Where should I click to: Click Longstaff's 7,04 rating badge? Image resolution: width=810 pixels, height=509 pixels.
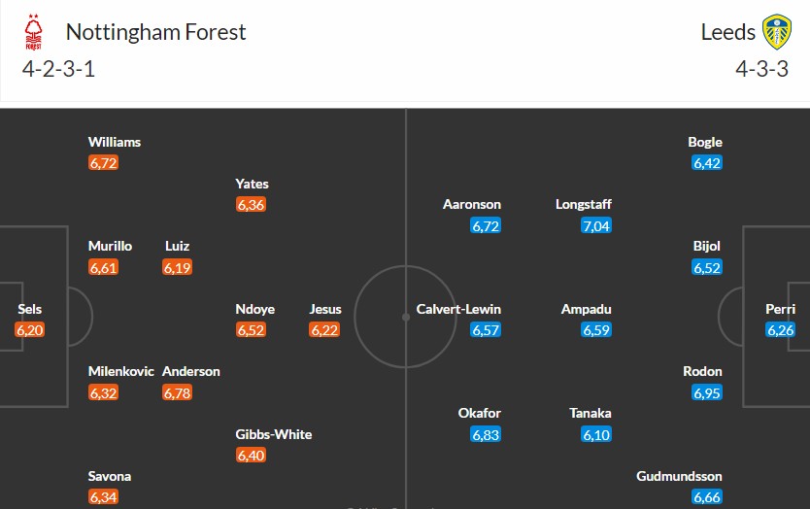[x=596, y=226]
